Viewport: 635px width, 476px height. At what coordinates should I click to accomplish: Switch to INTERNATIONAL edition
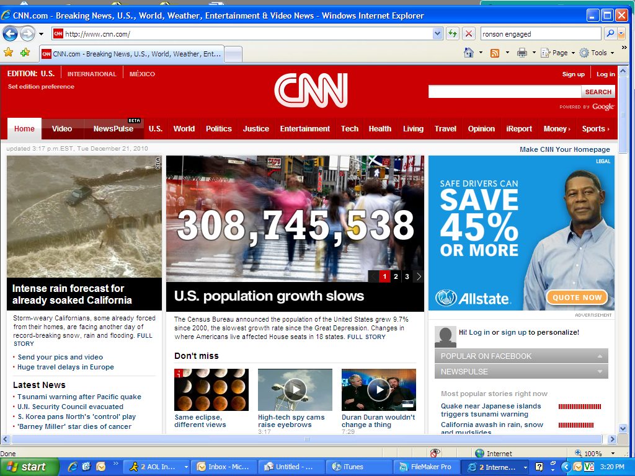(x=92, y=74)
